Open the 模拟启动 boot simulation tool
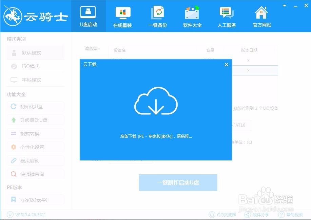The height and width of the screenshot is (220, 311). tap(35, 160)
